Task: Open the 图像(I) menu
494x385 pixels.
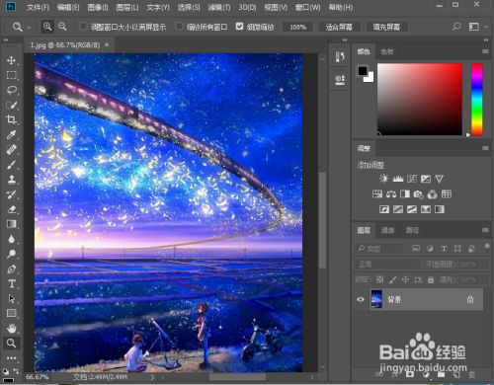Action: click(98, 7)
